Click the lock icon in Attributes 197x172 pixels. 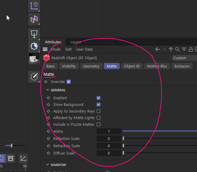tap(191, 49)
